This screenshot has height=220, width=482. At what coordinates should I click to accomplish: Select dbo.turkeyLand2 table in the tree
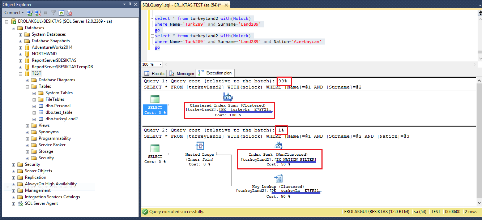coord(61,119)
